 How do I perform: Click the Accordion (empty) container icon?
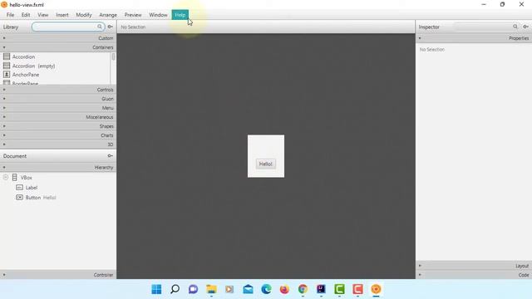tap(7, 66)
